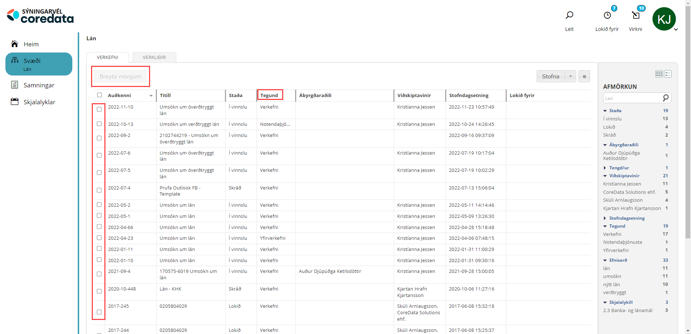The height and width of the screenshot is (334, 691).
Task: Click the settings gear beside Stofna
Action: point(584,76)
